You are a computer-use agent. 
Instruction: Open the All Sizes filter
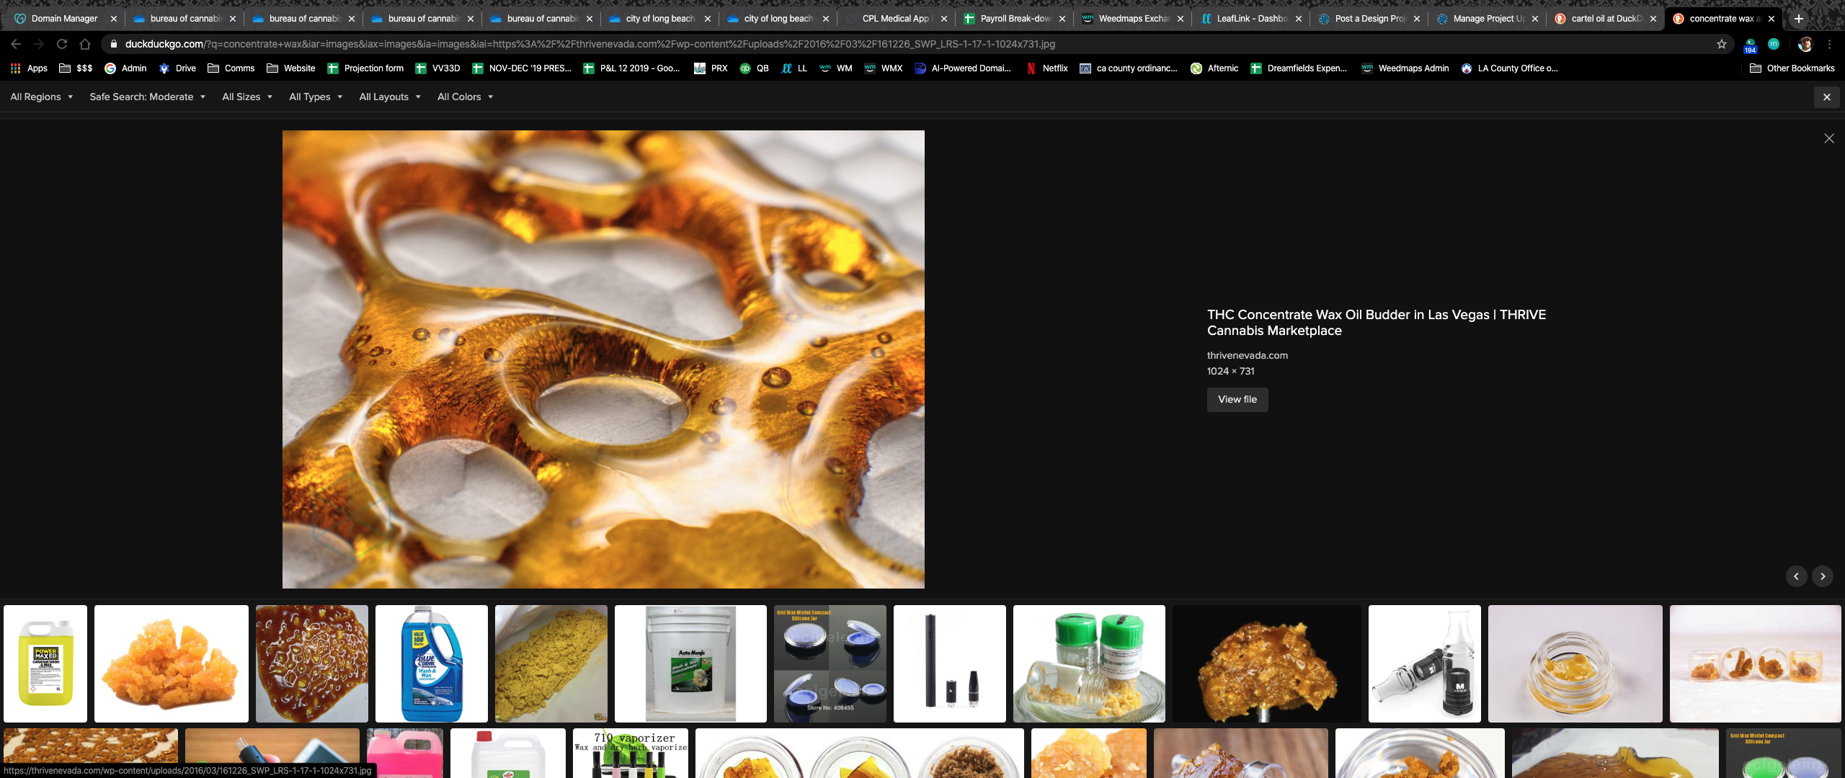click(x=246, y=97)
